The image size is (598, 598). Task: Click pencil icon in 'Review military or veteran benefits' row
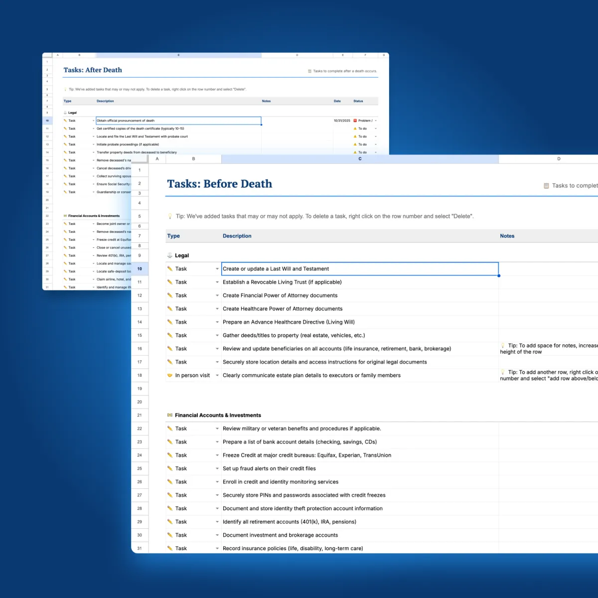170,429
